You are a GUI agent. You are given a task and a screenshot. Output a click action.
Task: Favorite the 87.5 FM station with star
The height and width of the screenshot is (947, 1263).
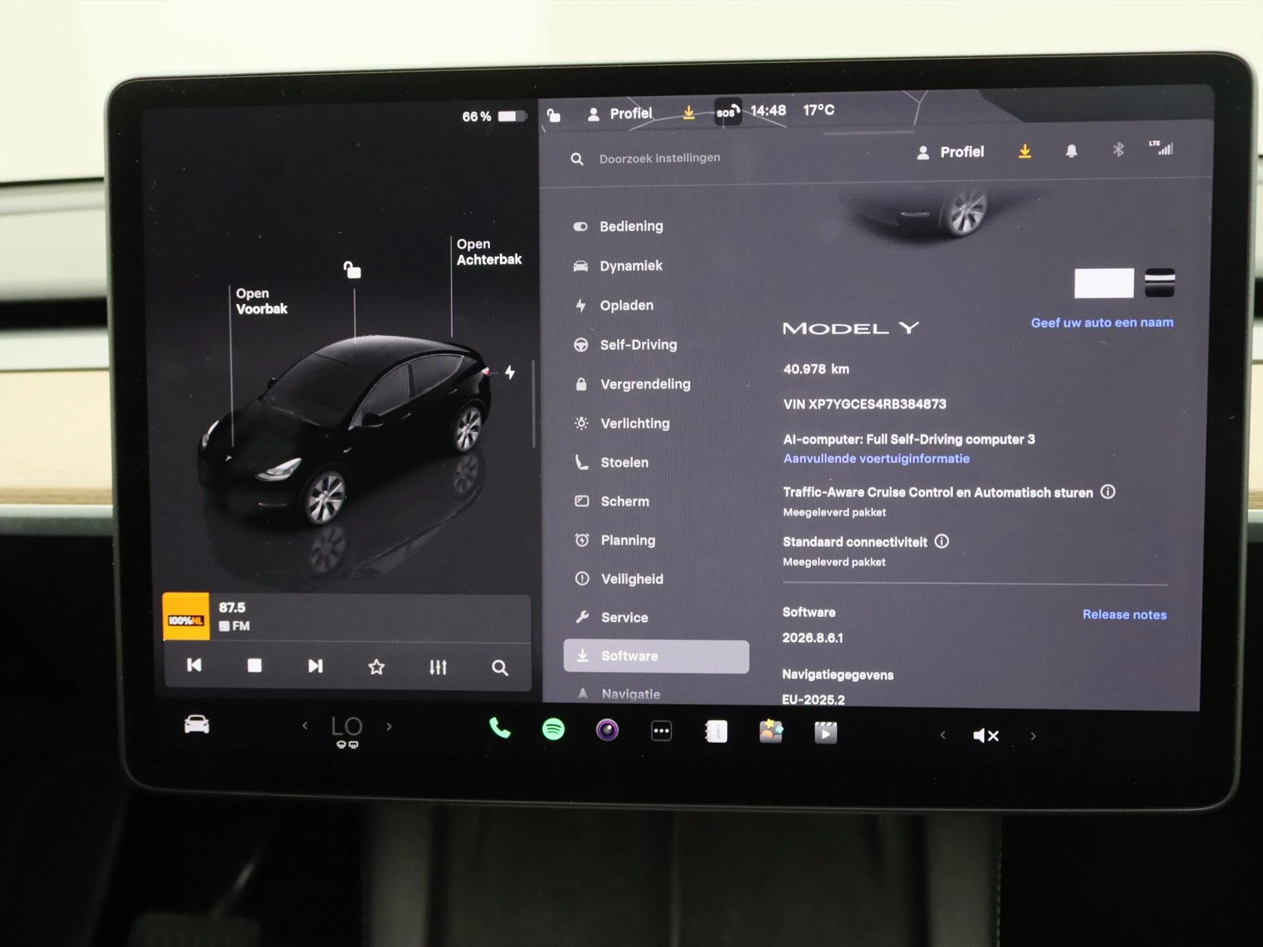(x=376, y=668)
